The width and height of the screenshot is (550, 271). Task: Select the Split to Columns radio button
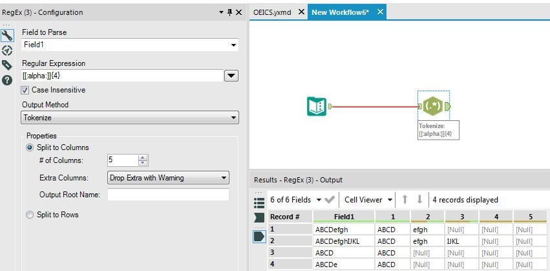(30, 147)
